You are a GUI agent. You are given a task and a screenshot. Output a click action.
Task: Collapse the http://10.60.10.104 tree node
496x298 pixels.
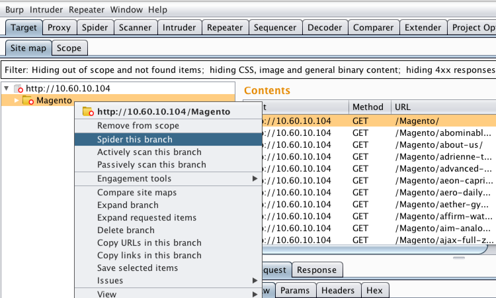[7, 88]
